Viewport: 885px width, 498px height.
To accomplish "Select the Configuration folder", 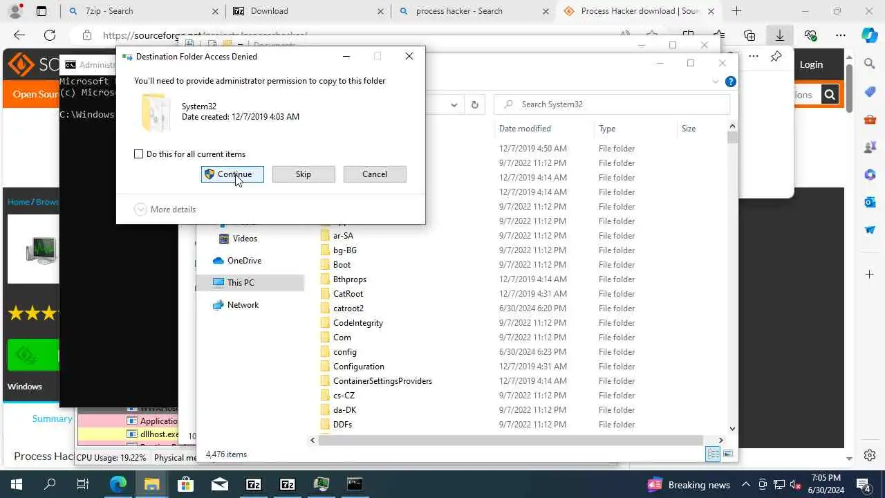I will coord(358,367).
